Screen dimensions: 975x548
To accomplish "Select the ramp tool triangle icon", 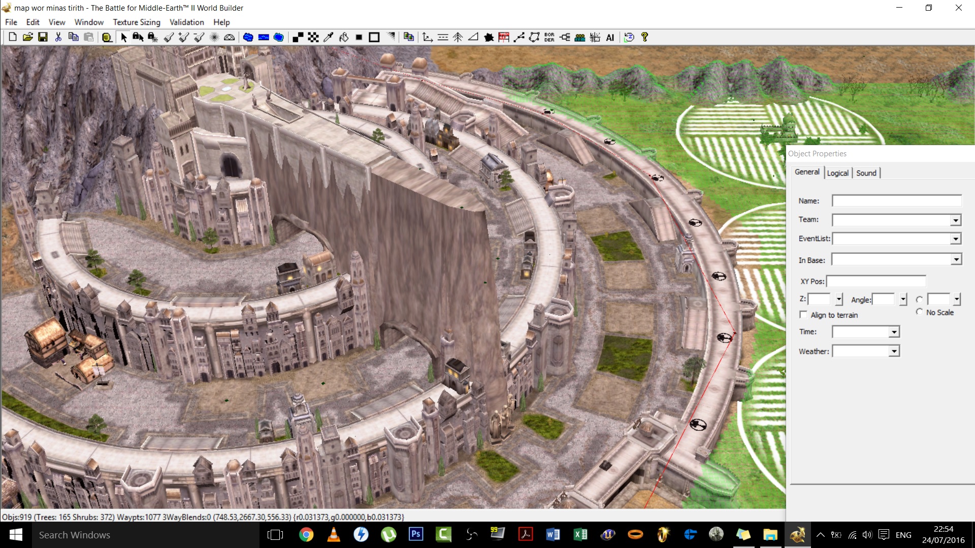I will coord(473,37).
